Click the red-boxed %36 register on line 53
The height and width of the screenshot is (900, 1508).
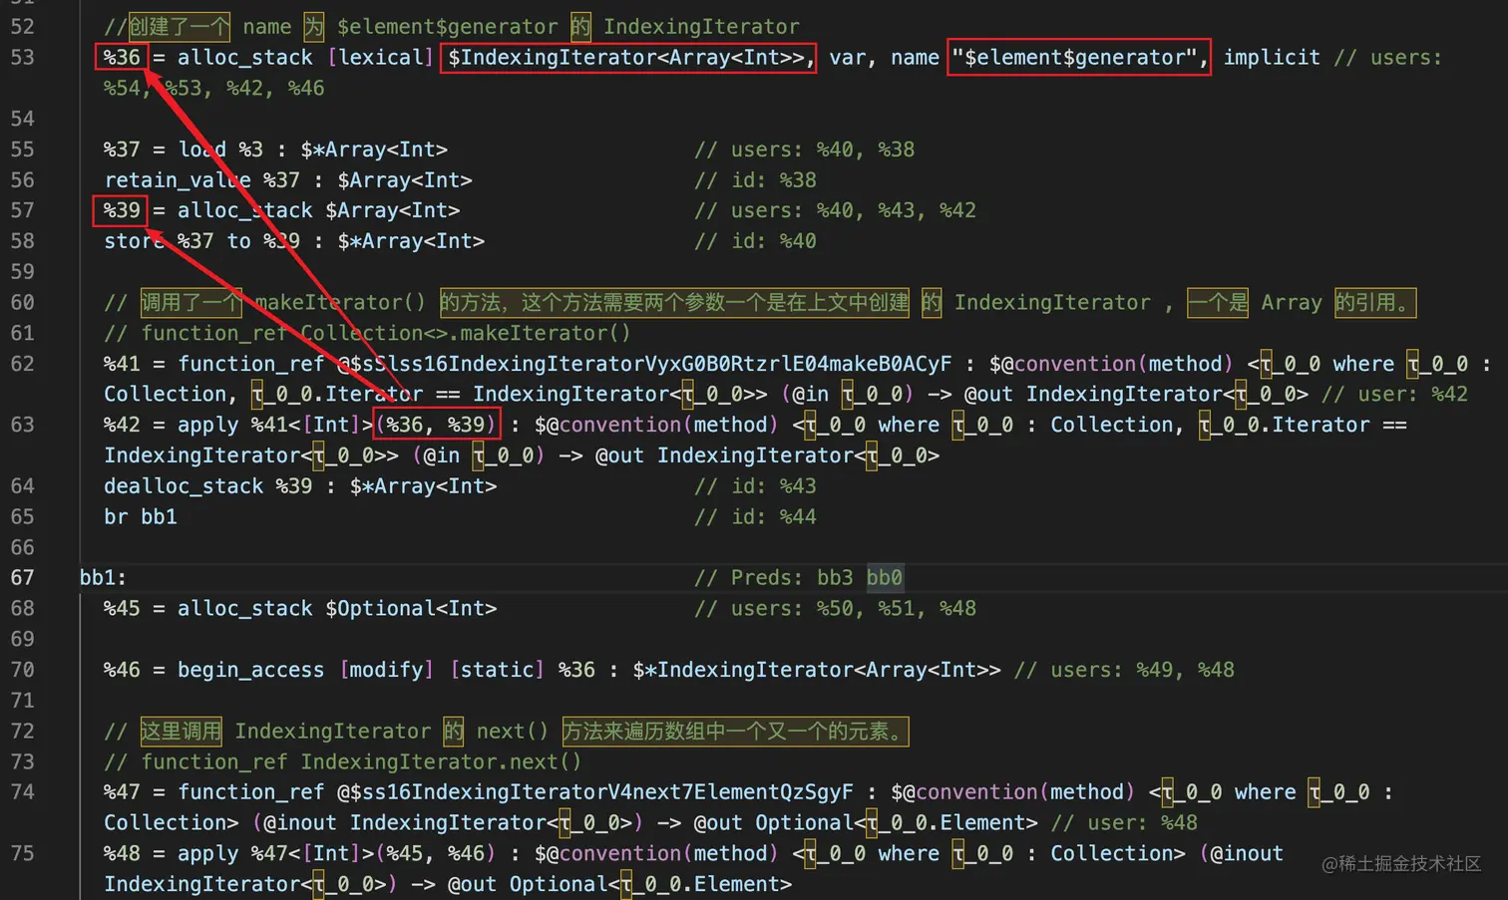(x=120, y=57)
